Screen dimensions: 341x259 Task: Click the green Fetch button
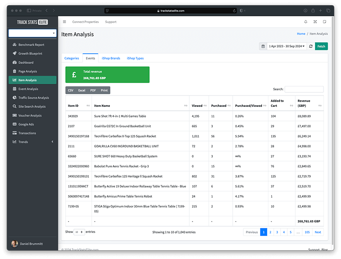(x=321, y=46)
